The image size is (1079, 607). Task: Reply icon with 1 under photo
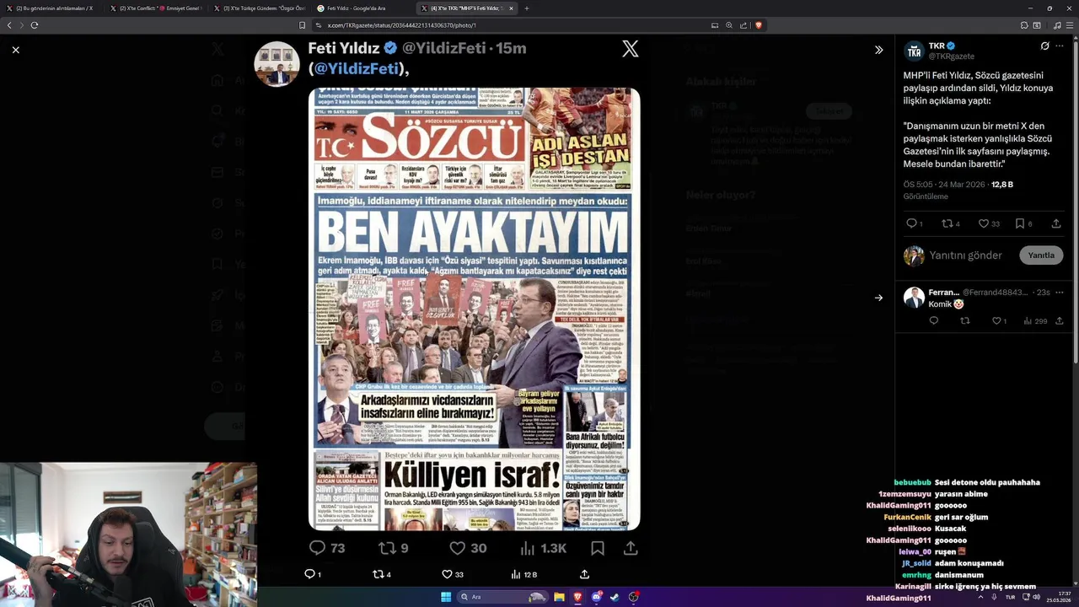[x=312, y=574]
